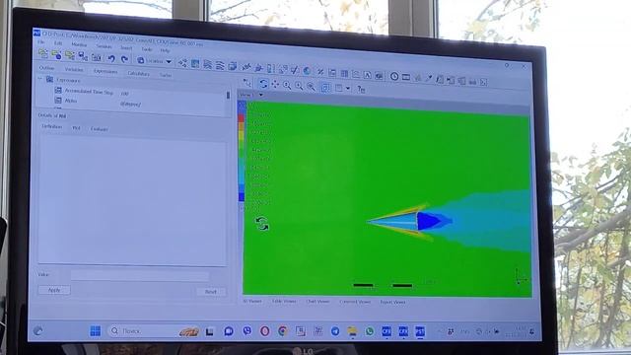Click the Table icon in toolbar

pos(344,73)
